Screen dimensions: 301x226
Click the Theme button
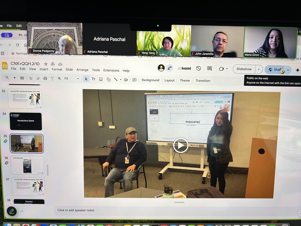pos(185,80)
